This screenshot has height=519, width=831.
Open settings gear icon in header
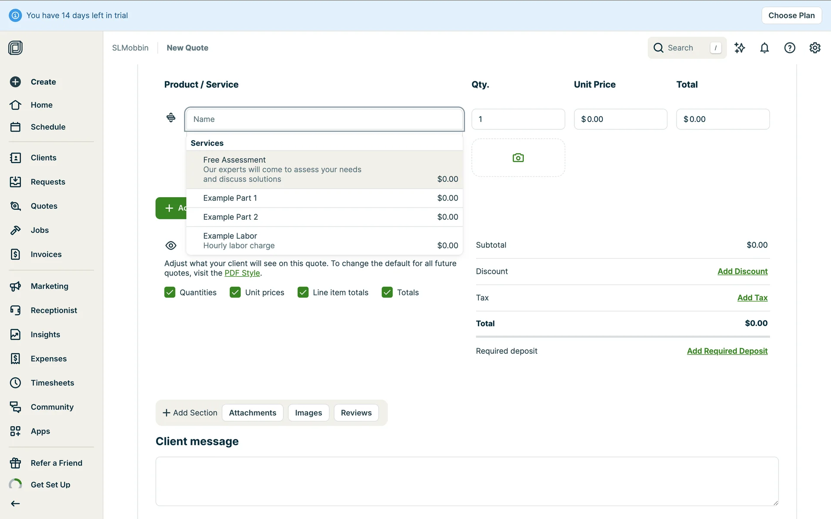coord(815,48)
